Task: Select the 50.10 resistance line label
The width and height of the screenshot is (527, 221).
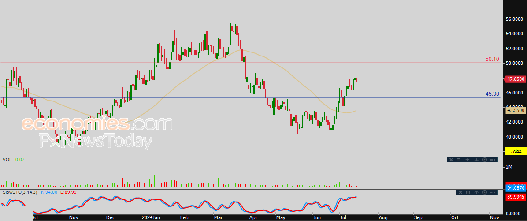Action: pos(492,59)
